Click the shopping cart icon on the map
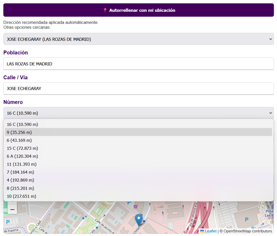 (x=135, y=206)
